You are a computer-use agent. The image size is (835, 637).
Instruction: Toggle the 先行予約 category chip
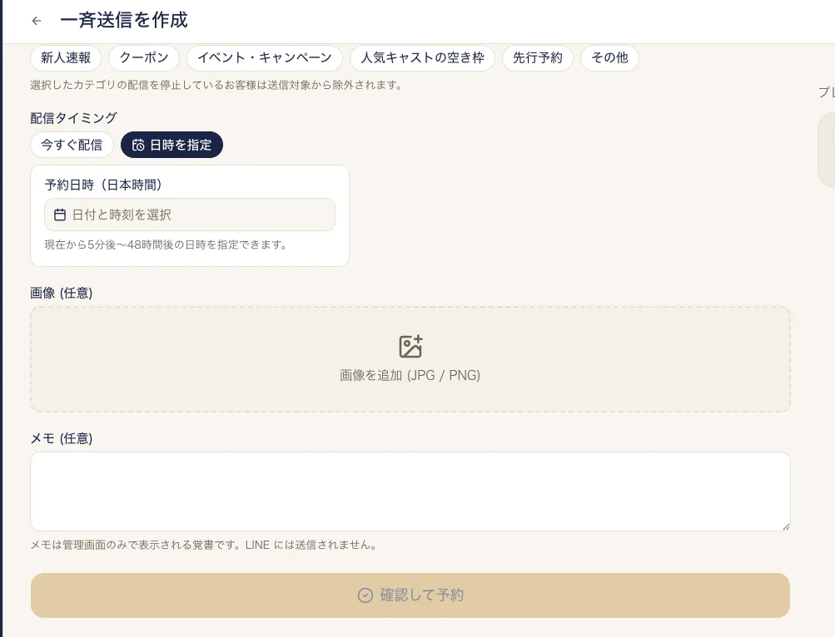(x=537, y=57)
